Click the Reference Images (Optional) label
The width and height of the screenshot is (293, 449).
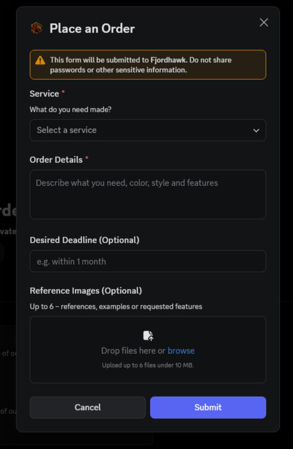[86, 291]
